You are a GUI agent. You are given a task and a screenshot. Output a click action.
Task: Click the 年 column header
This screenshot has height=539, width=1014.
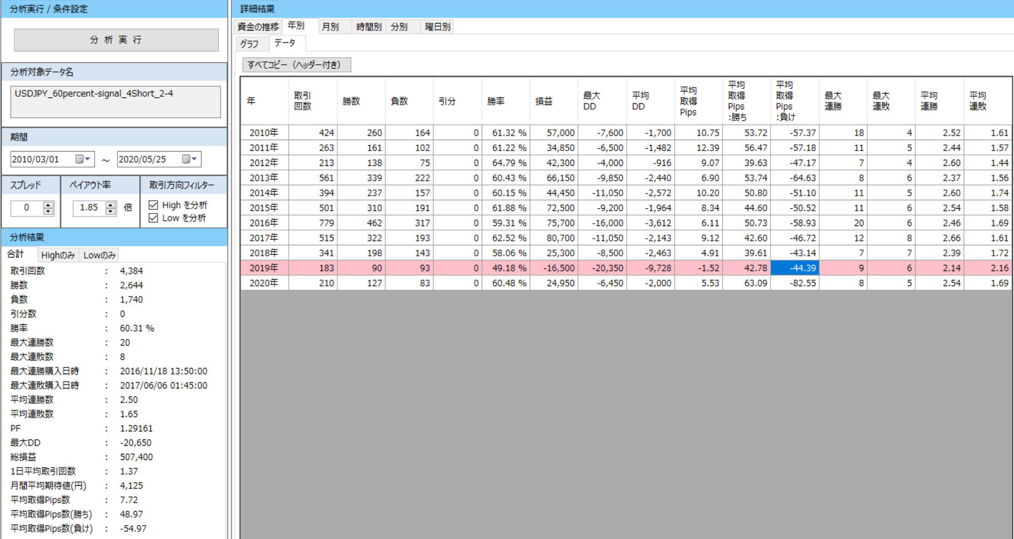[x=265, y=101]
